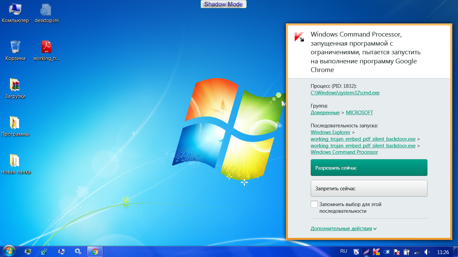Open the MICROSOFT group link
This screenshot has width=458, height=257.
coord(359,113)
